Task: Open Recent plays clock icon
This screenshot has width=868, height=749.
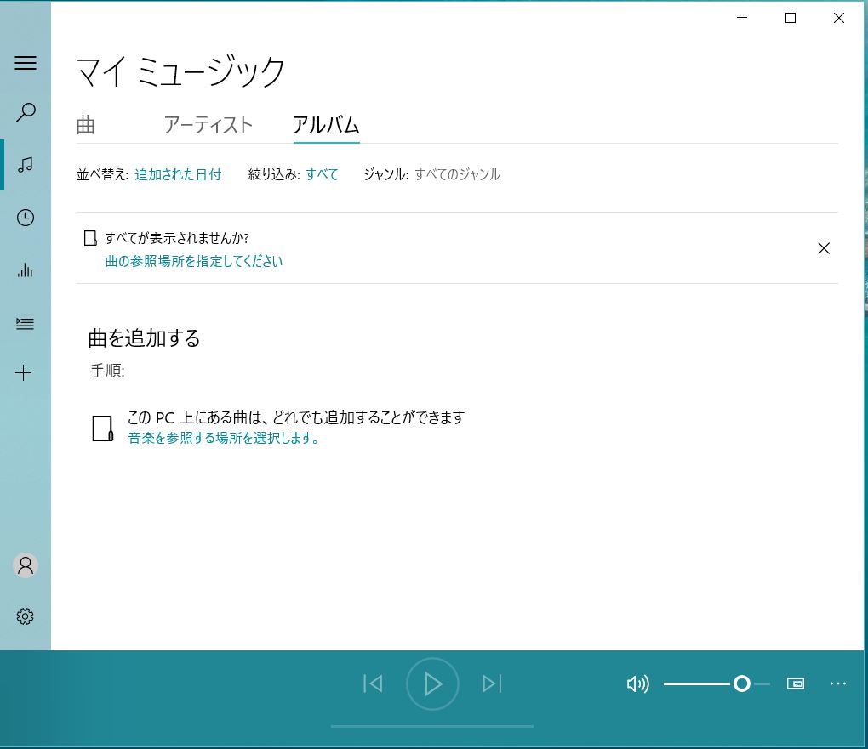Action: tap(26, 218)
